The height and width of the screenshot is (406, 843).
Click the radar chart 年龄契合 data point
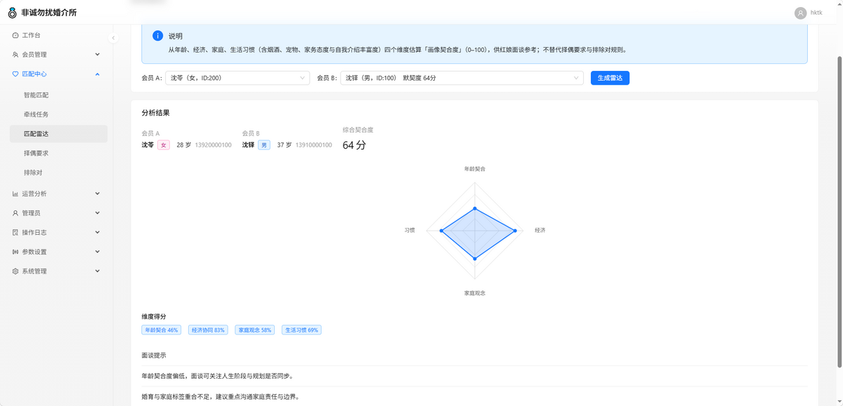click(x=475, y=209)
